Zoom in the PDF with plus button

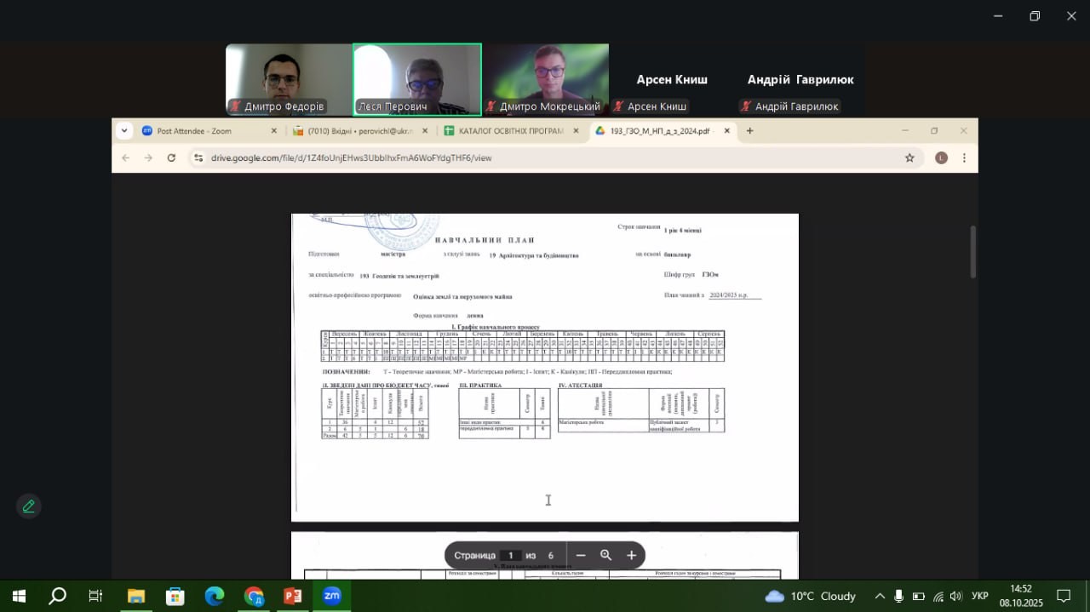tap(631, 555)
